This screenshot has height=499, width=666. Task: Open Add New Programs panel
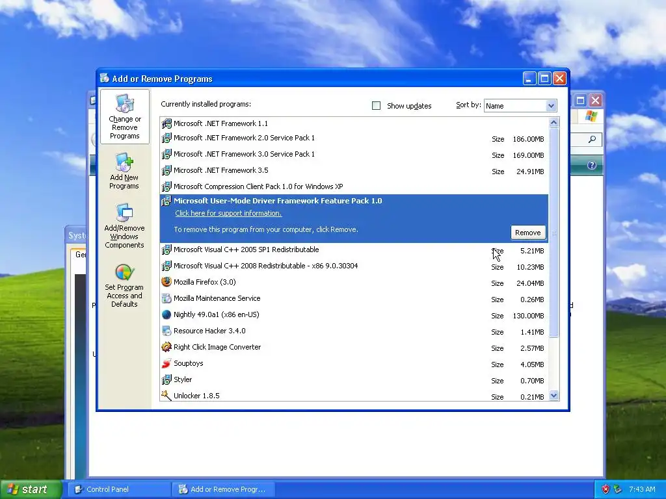[x=124, y=171]
